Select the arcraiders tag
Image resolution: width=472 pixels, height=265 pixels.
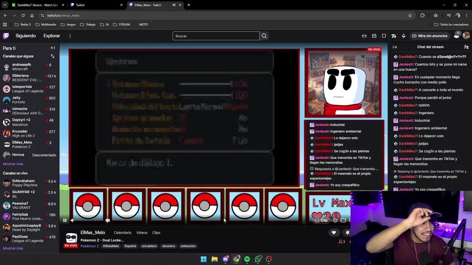coord(149,246)
